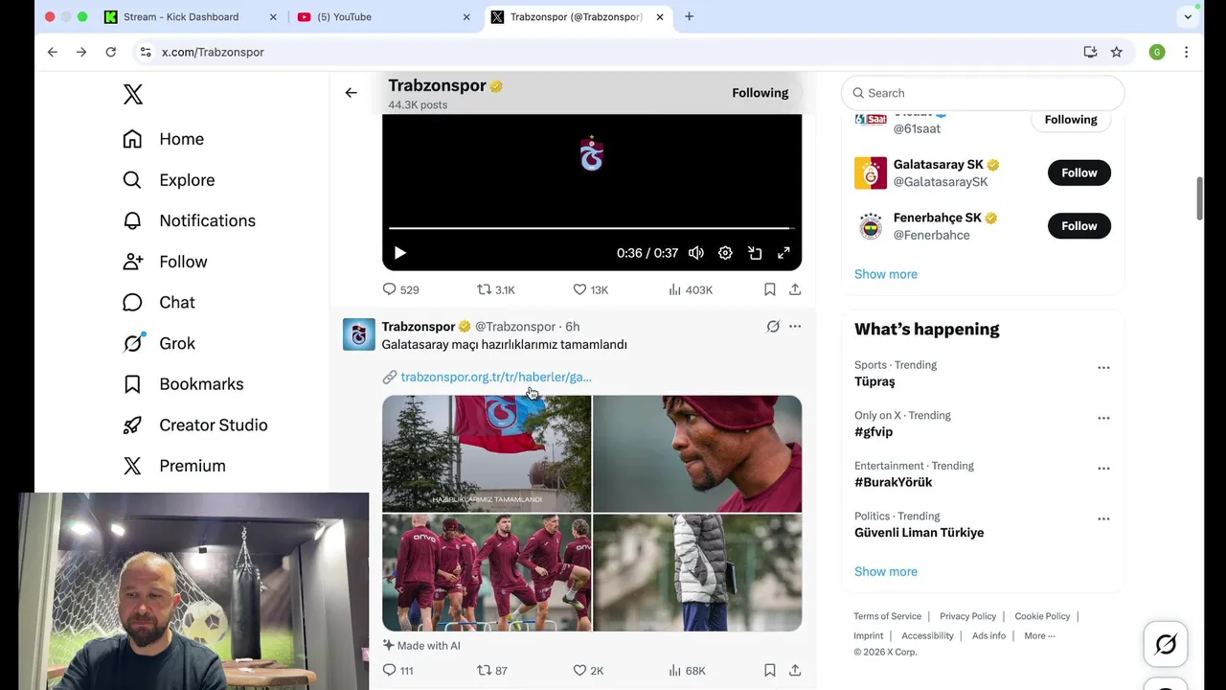The image size is (1226, 690).
Task: Open more options for Güvenli Liman Türkiye
Action: 1103,519
